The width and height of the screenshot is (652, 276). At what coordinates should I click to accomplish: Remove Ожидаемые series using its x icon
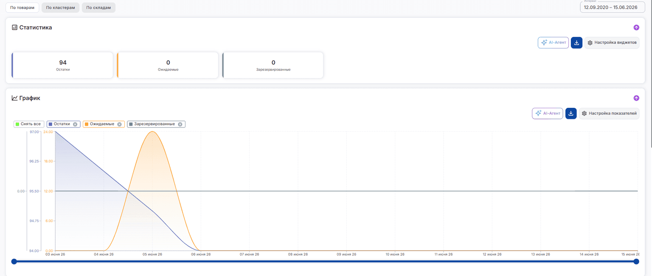point(119,124)
